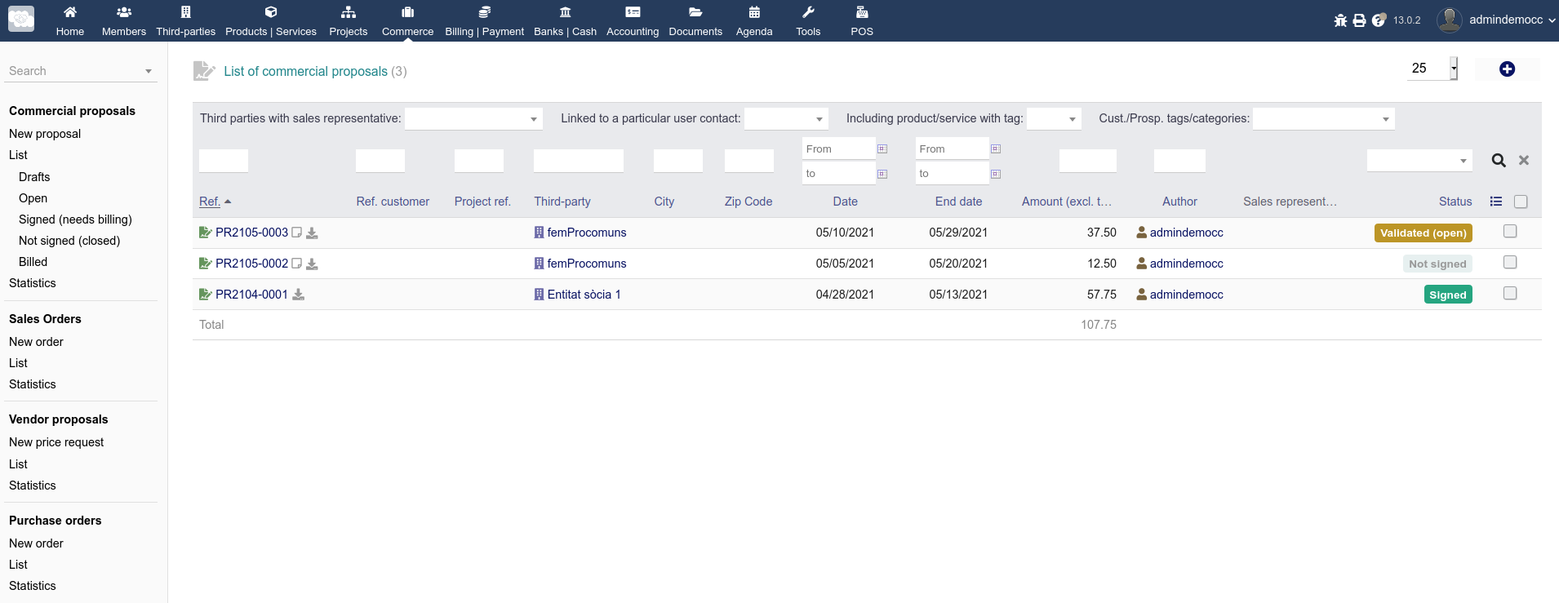The image size is (1559, 603).
Task: Click the print icon in top bar
Action: pyautogui.click(x=1359, y=20)
